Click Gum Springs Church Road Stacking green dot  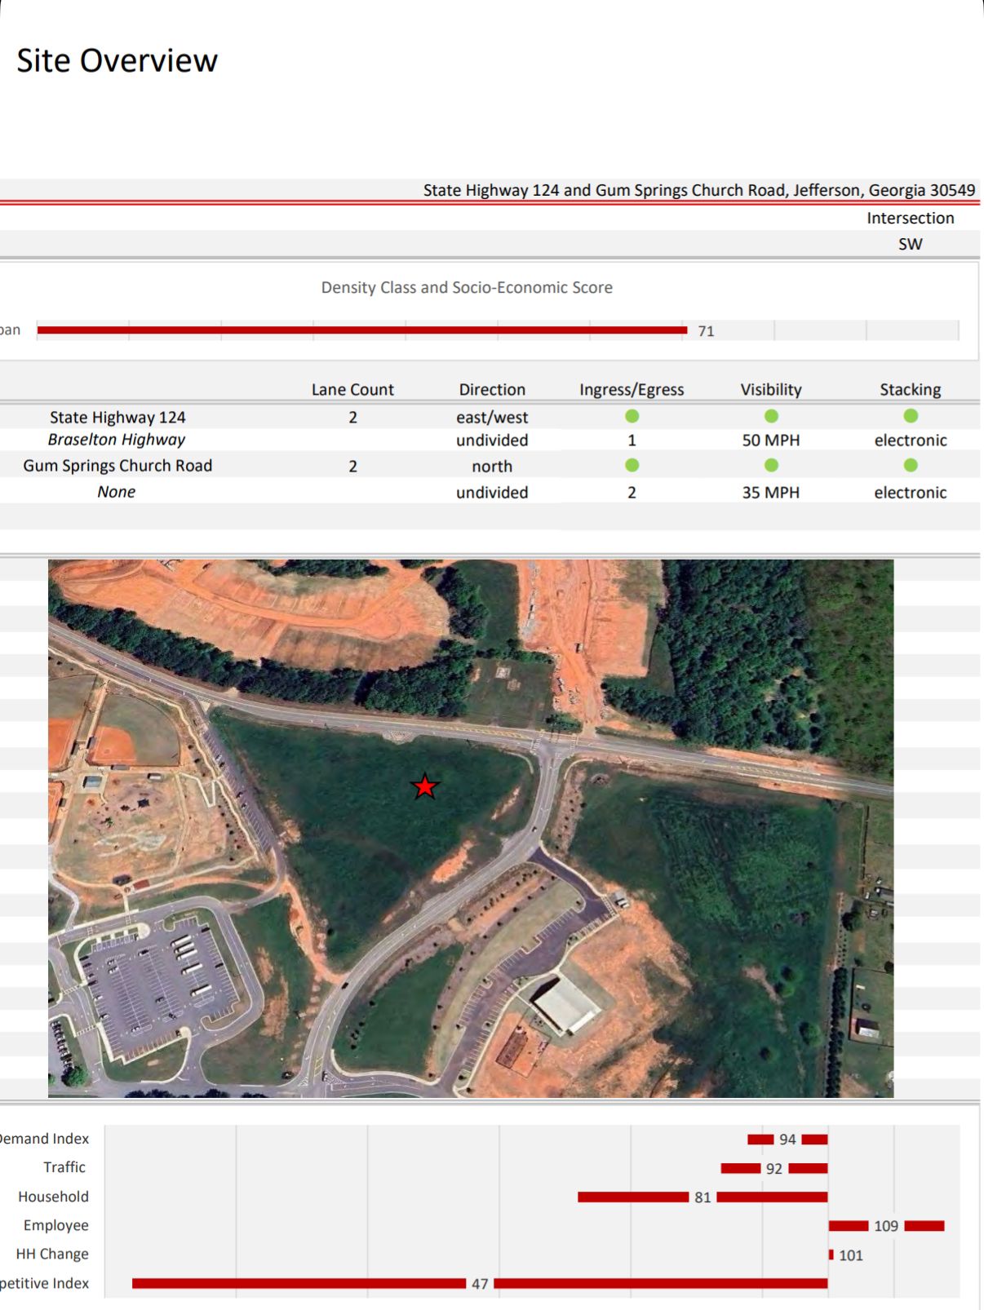[911, 465]
